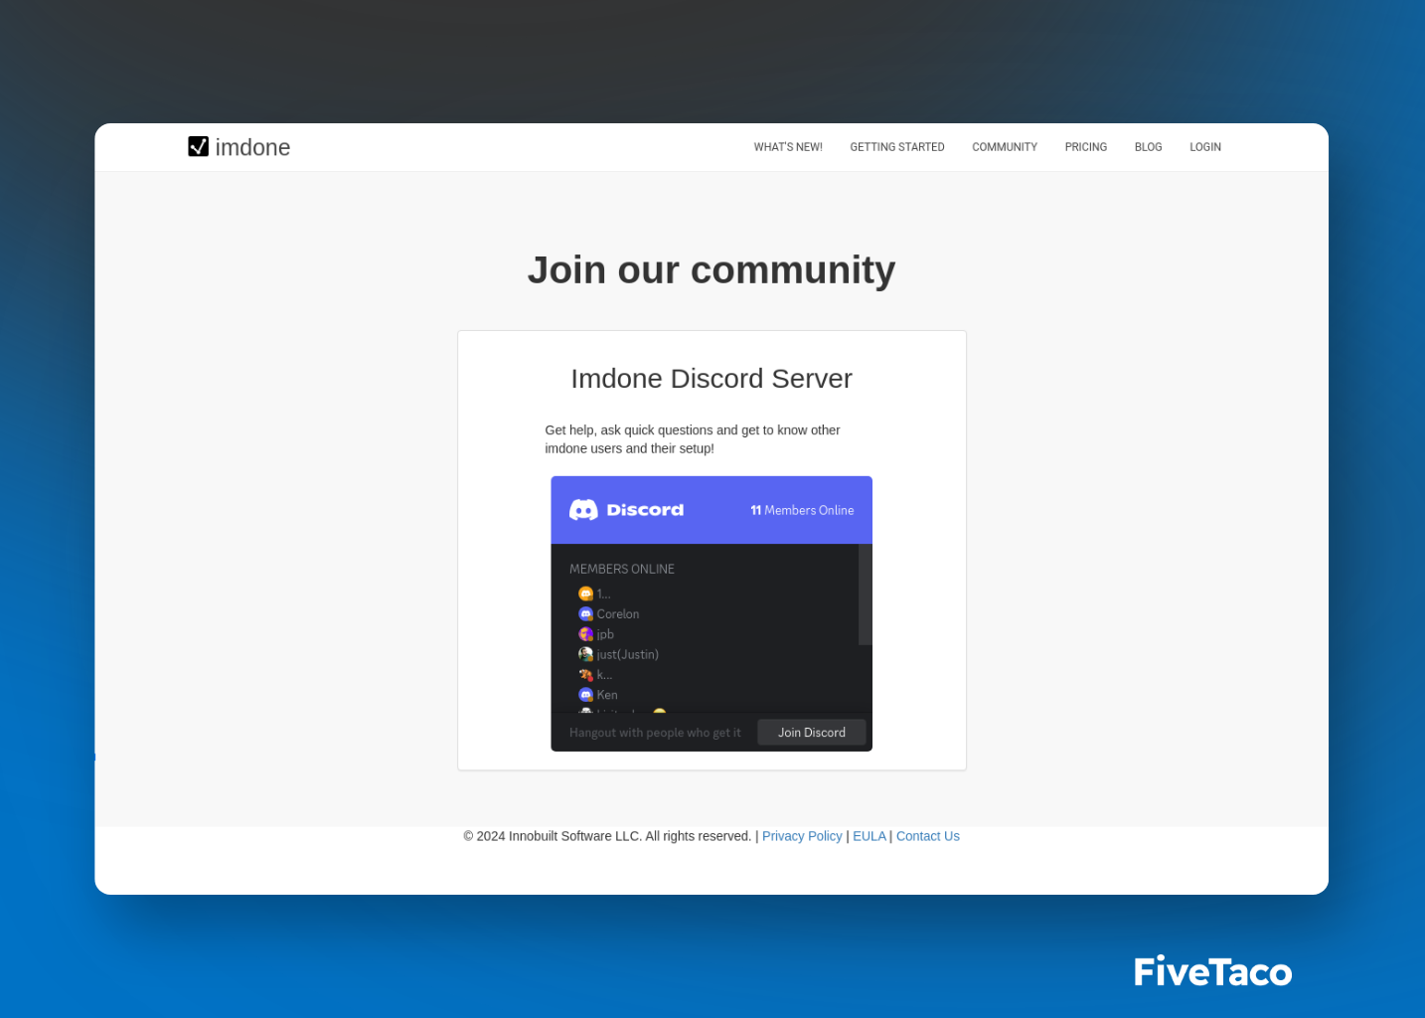
Task: Go to the Community page
Action: pyautogui.click(x=1005, y=147)
